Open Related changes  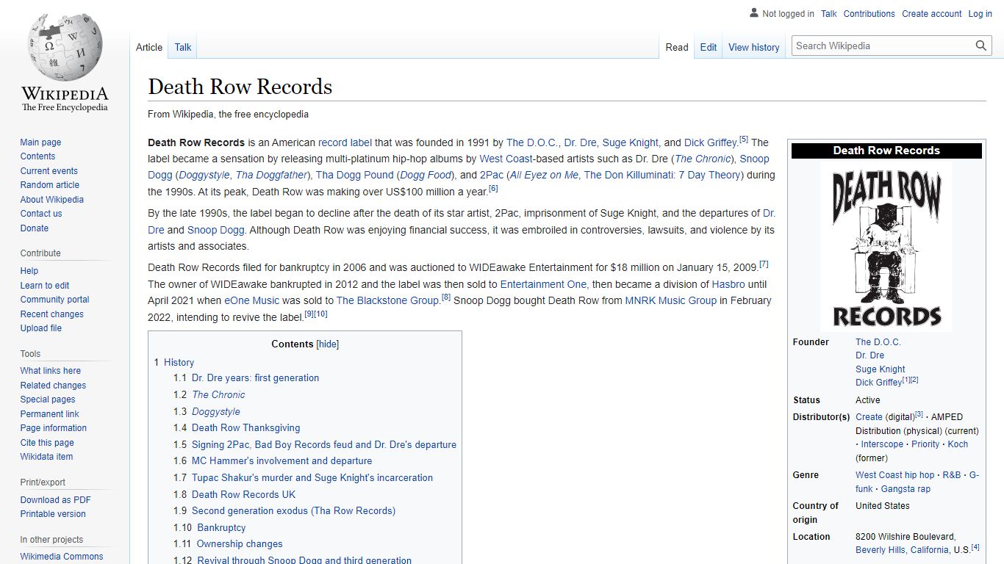(x=53, y=386)
